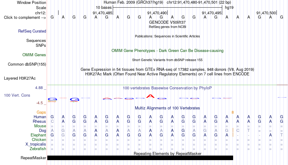
Task: Click the orange gap count 8
Action: [233, 112]
